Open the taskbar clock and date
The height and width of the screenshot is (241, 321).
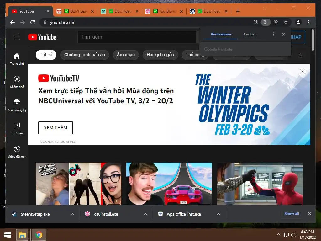pyautogui.click(x=307, y=234)
